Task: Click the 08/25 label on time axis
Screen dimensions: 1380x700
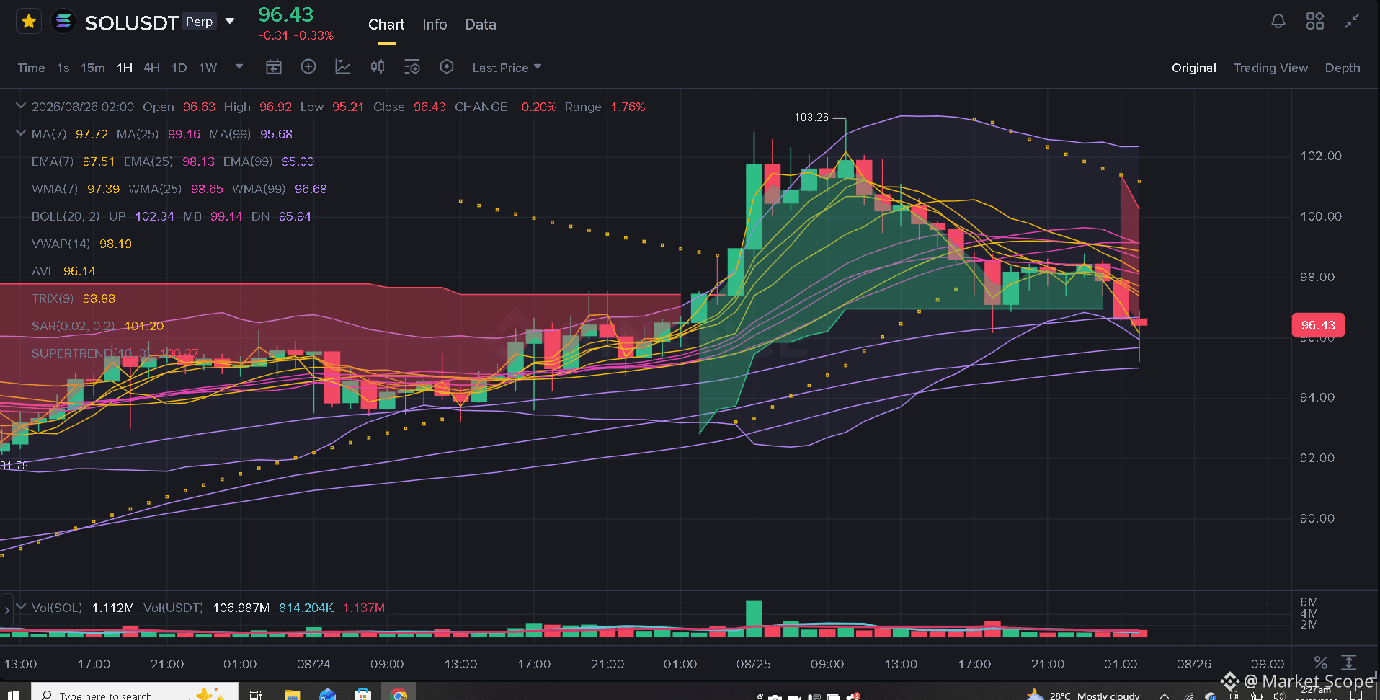Action: (753, 663)
